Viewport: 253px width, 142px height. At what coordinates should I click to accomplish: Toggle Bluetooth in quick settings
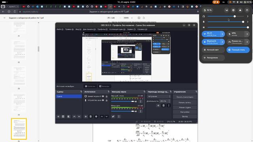tap(211, 42)
